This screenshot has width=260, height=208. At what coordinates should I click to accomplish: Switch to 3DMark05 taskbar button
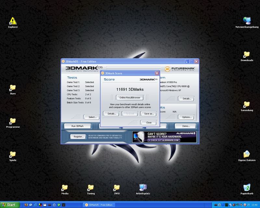click(x=99, y=205)
